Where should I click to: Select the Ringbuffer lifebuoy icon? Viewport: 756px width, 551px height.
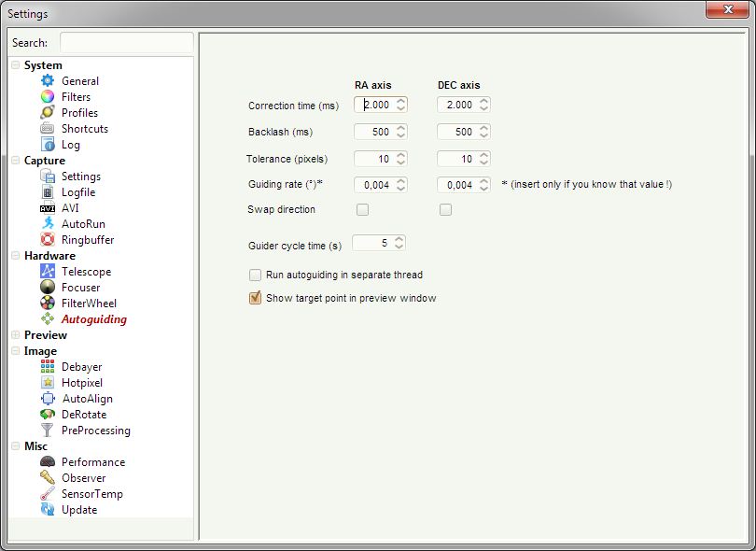pos(48,239)
